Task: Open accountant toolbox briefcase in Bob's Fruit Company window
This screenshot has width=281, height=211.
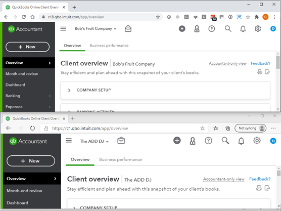Action: click(x=128, y=29)
